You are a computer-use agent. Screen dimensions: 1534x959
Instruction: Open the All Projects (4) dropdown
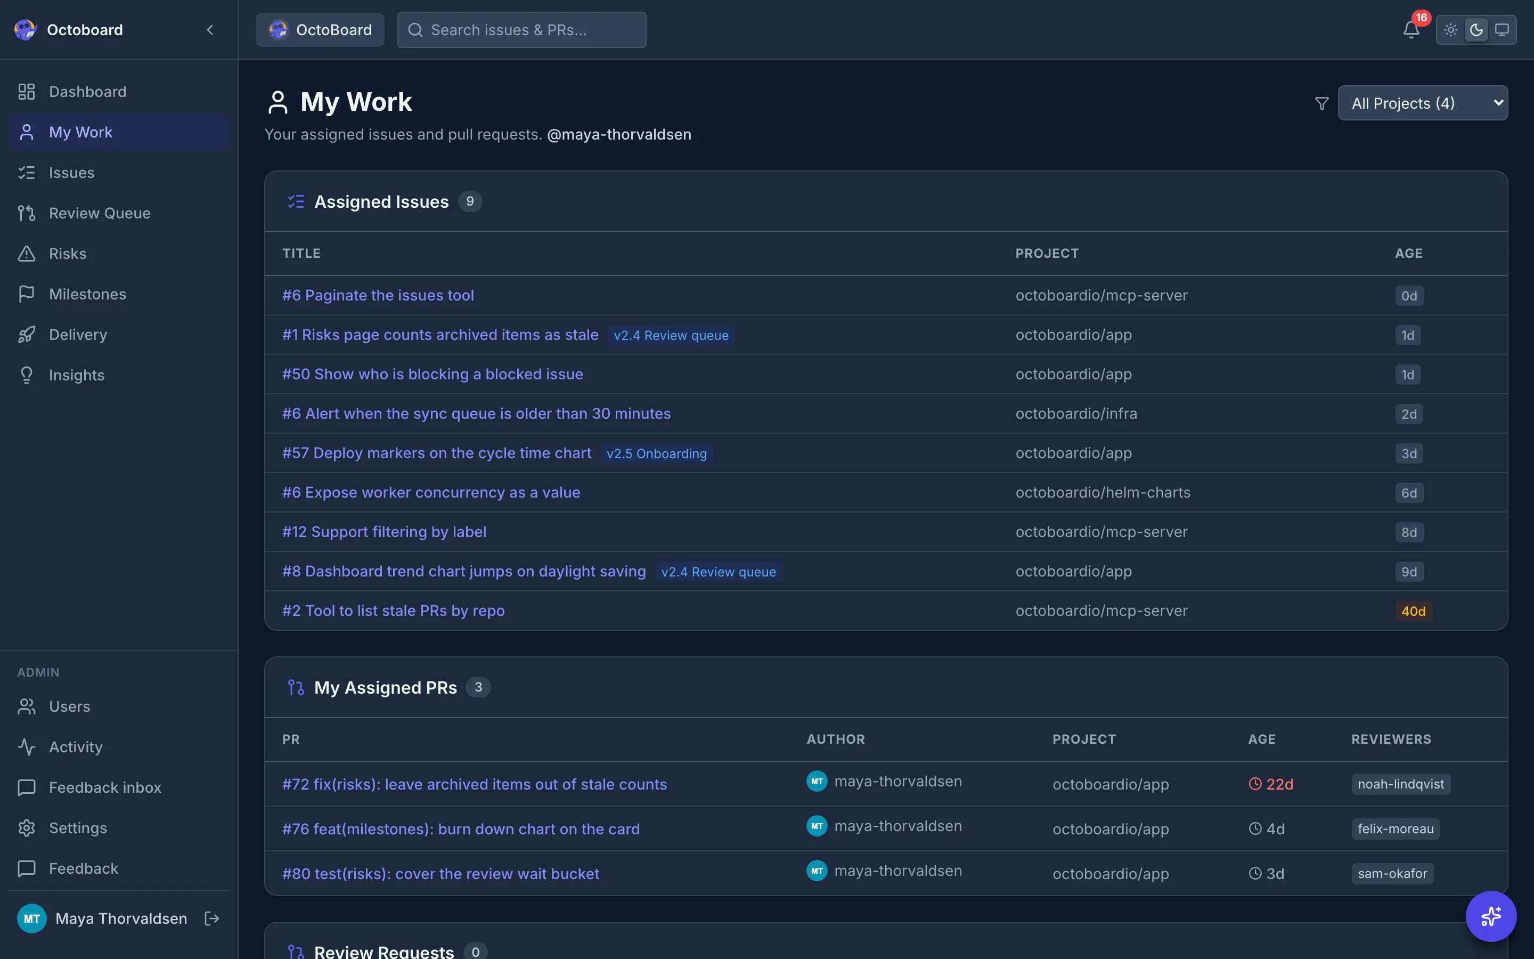tap(1423, 103)
